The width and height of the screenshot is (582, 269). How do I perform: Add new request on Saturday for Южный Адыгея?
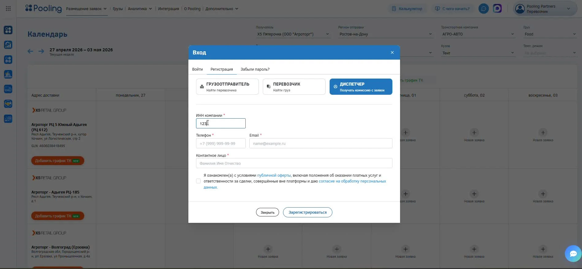pos(474,135)
